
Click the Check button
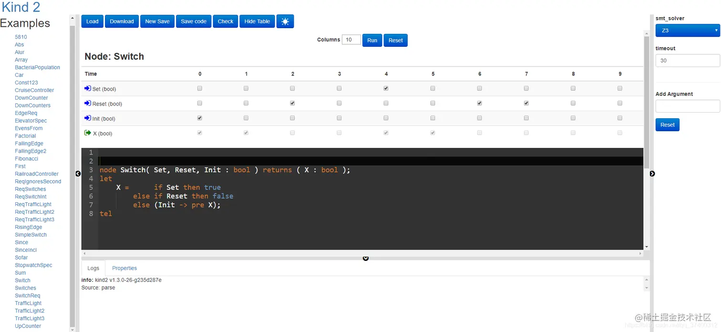click(226, 21)
